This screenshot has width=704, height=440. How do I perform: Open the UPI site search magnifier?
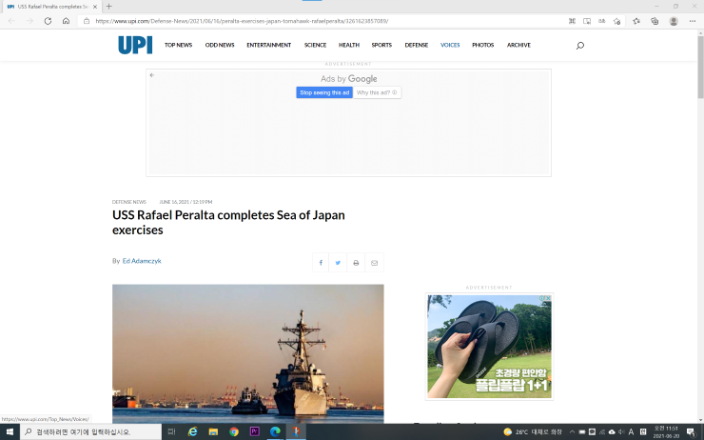pos(580,45)
